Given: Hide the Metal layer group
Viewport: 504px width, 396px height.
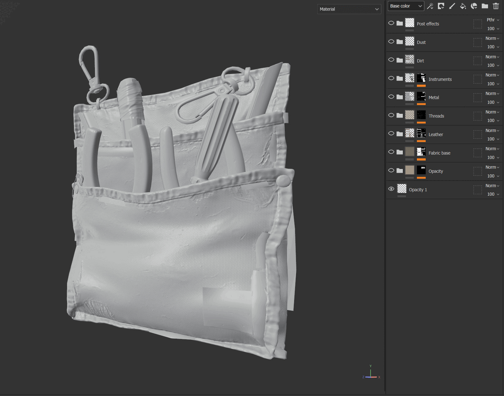Looking at the screenshot, I should point(391,97).
